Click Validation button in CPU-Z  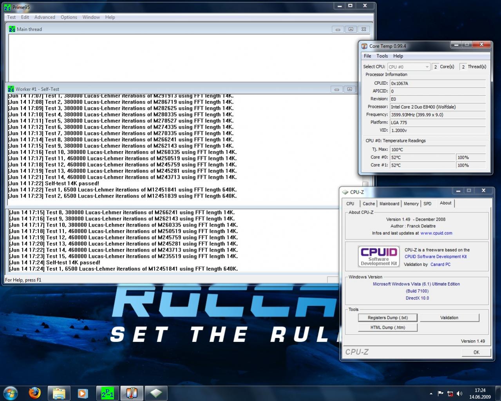(449, 318)
